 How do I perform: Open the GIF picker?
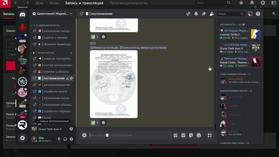tap(183, 135)
